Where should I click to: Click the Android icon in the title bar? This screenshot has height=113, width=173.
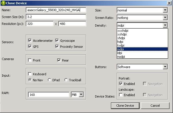tap(3, 3)
